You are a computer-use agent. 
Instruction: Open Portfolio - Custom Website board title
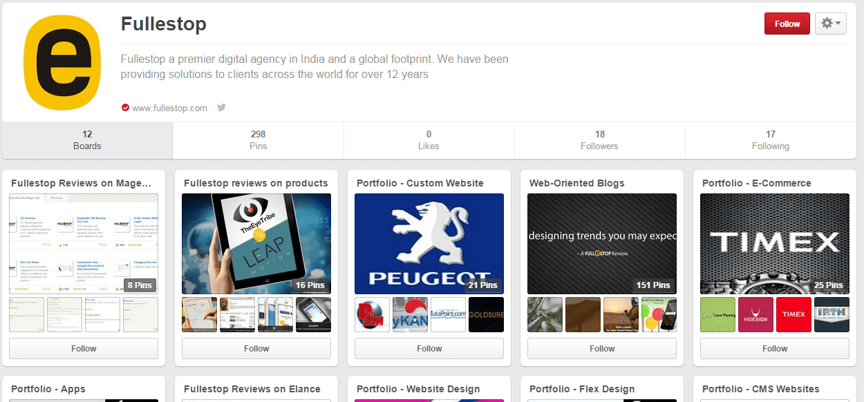(420, 183)
